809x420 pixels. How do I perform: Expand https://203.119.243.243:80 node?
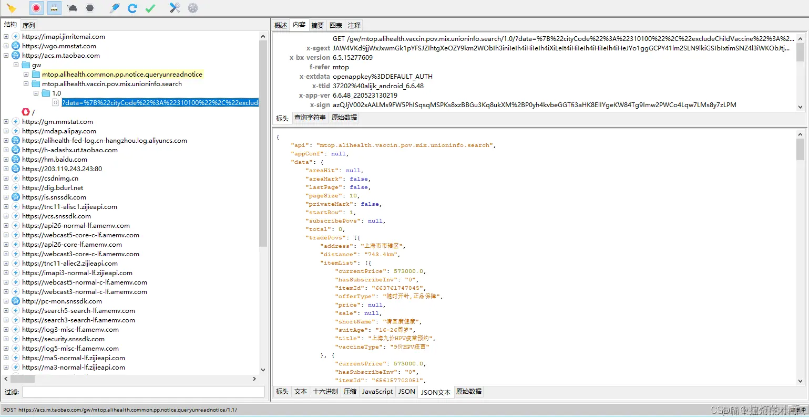coord(6,169)
